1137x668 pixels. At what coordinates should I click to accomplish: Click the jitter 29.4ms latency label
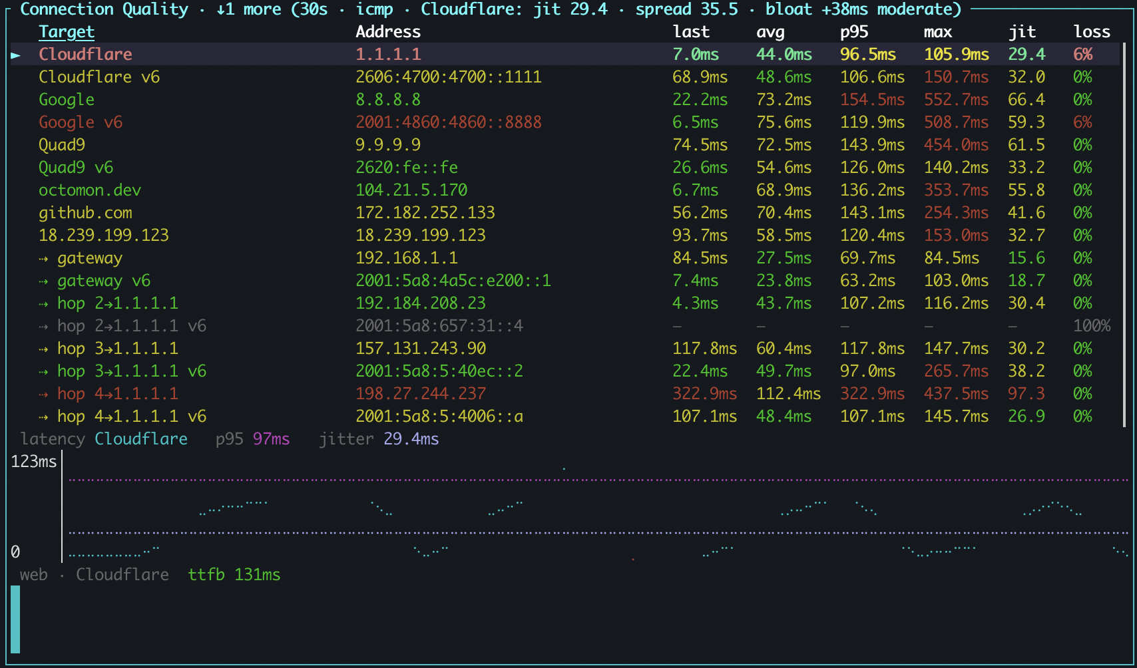click(379, 438)
